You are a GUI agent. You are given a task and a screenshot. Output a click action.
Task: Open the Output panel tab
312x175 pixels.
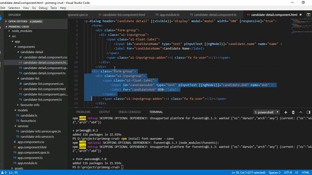[104, 112]
